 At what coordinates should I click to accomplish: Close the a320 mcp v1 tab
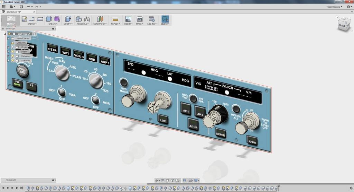point(34,12)
